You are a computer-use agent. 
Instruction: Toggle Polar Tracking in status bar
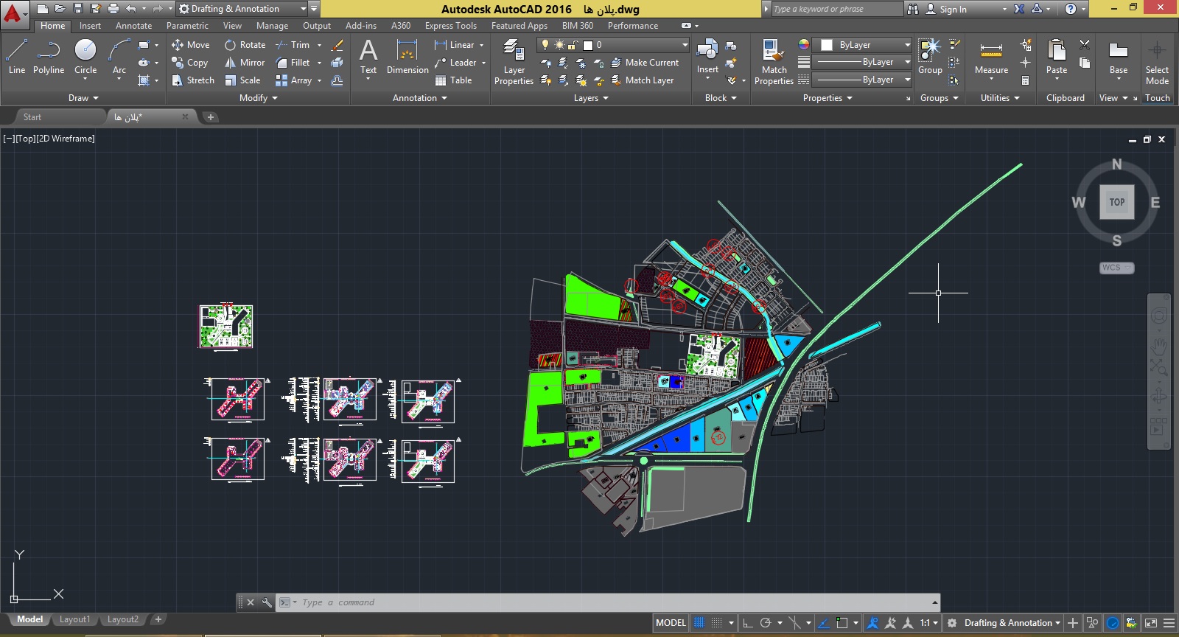(x=766, y=623)
